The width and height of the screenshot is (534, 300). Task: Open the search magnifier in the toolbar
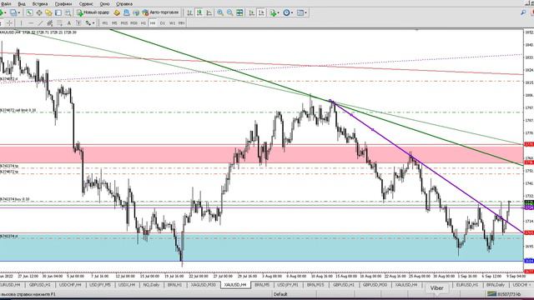point(523,12)
